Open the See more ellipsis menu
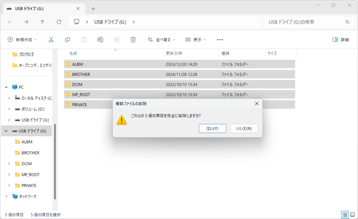The height and width of the screenshot is (219, 358). pos(220,40)
